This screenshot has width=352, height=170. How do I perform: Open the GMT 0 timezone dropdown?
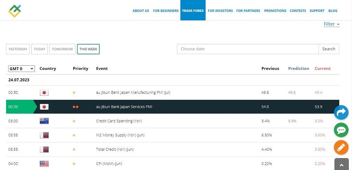[x=21, y=68]
